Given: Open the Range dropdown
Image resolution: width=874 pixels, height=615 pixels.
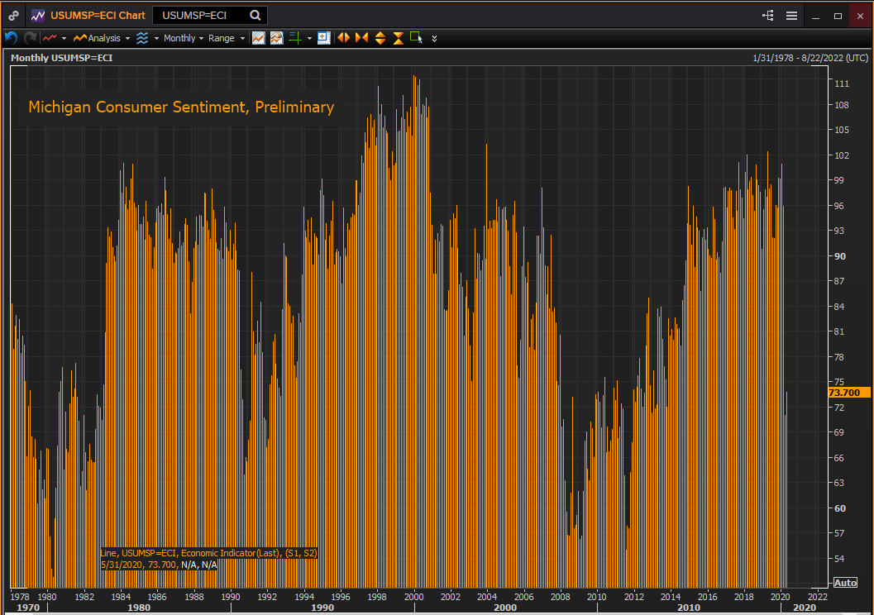Looking at the screenshot, I should click(x=226, y=38).
